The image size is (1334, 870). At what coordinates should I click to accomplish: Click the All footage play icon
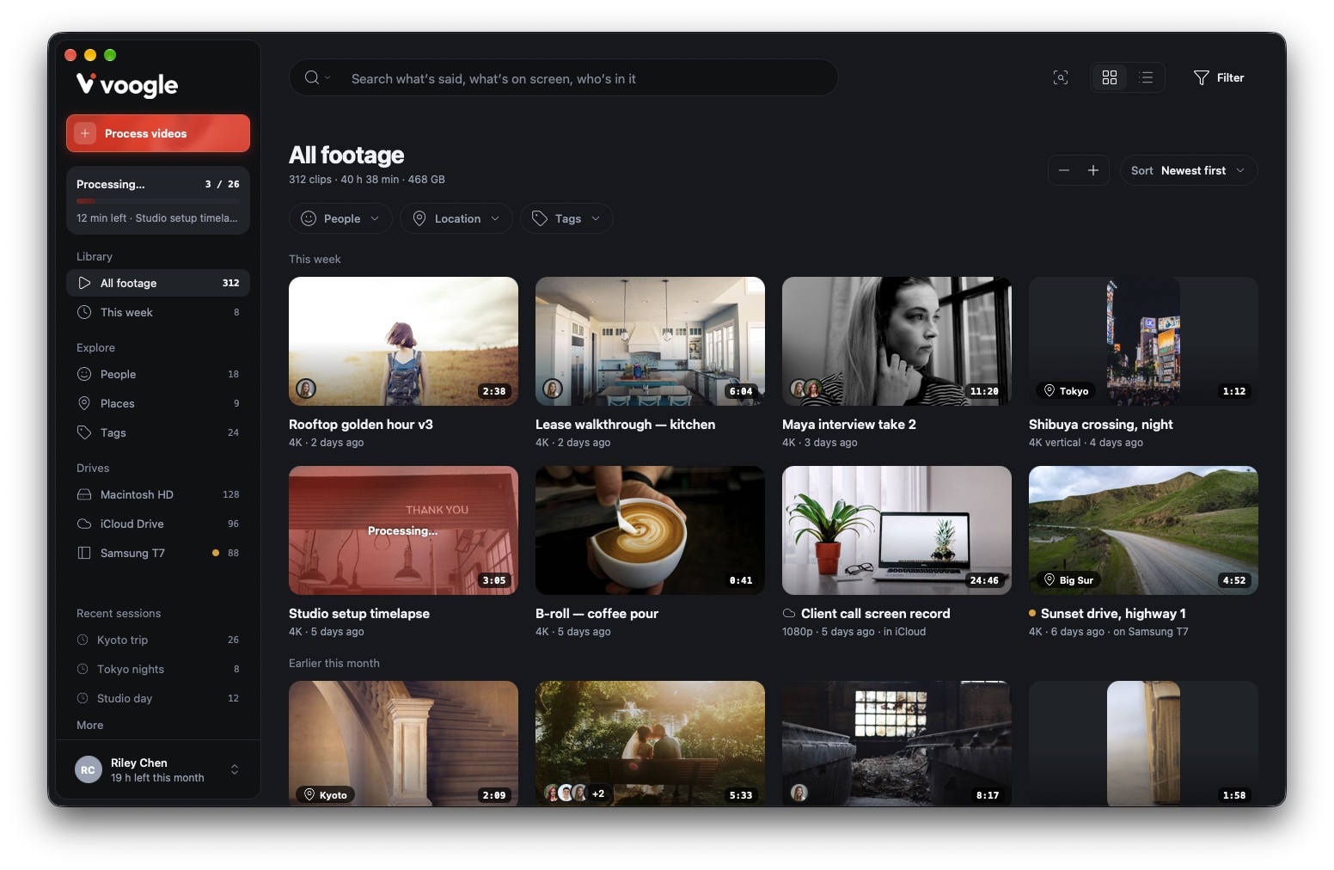(x=84, y=283)
